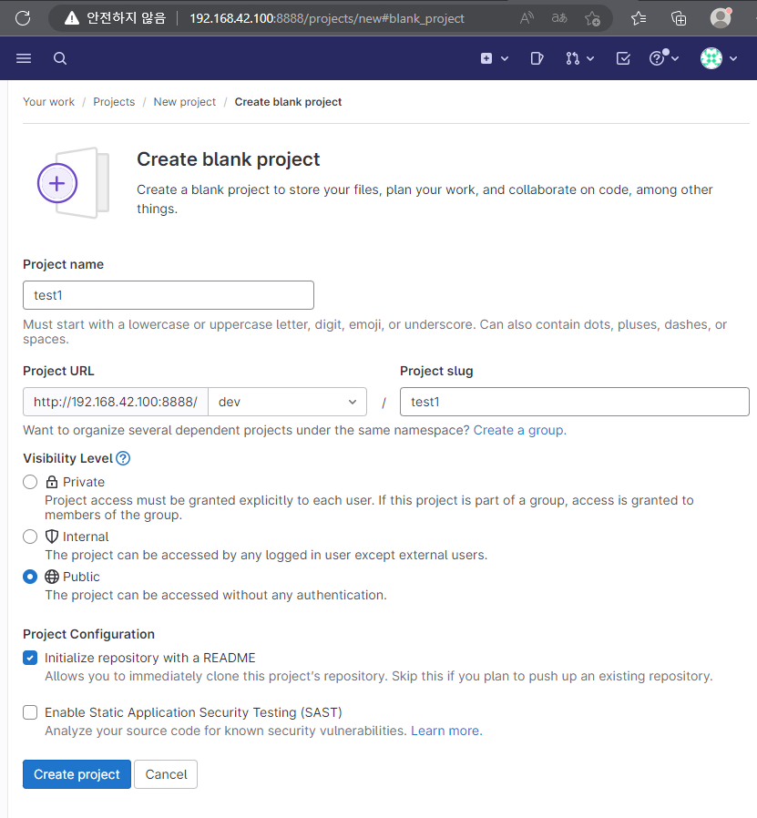Add this page to favorites star icon
Image resolution: width=757 pixels, height=818 pixels.
[592, 19]
